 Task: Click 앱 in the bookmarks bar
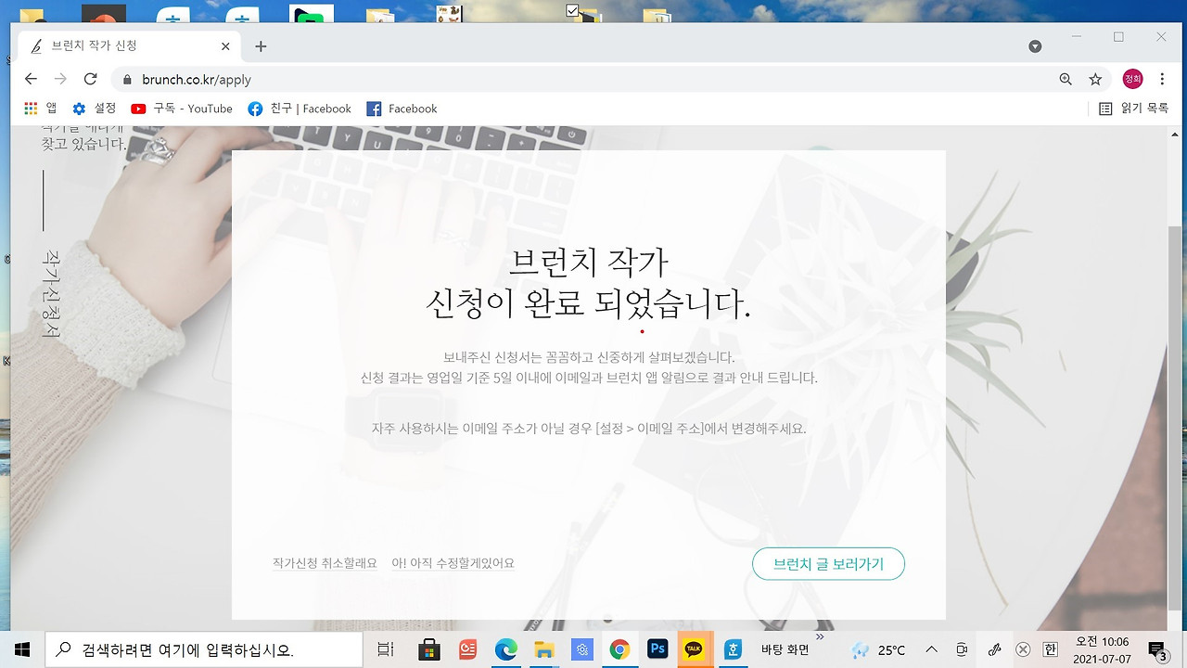click(x=42, y=108)
